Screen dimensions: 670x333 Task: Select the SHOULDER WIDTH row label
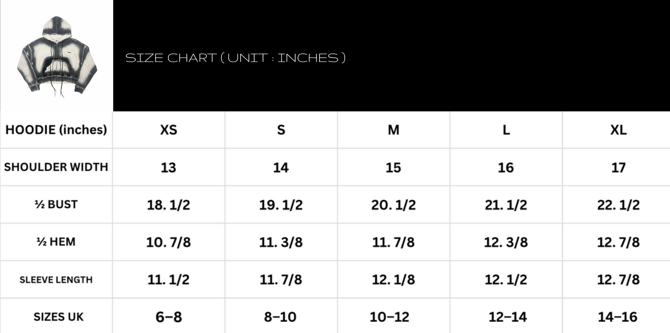pos(56,167)
